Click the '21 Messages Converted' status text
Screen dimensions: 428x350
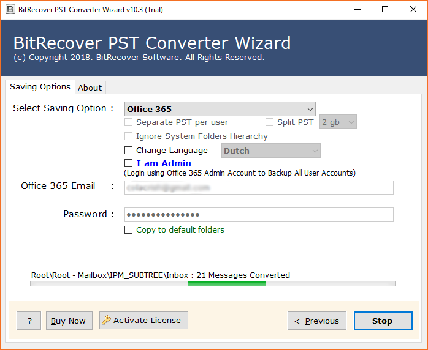pyautogui.click(x=243, y=275)
